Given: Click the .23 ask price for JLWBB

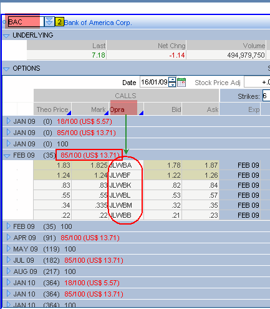Looking at the screenshot, I should pos(201,215).
